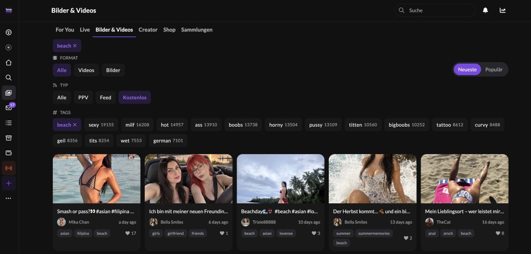Open thumbnail of 'Ich bin mit meiner neuen Freundin' post
The height and width of the screenshot is (254, 531).
click(189, 178)
